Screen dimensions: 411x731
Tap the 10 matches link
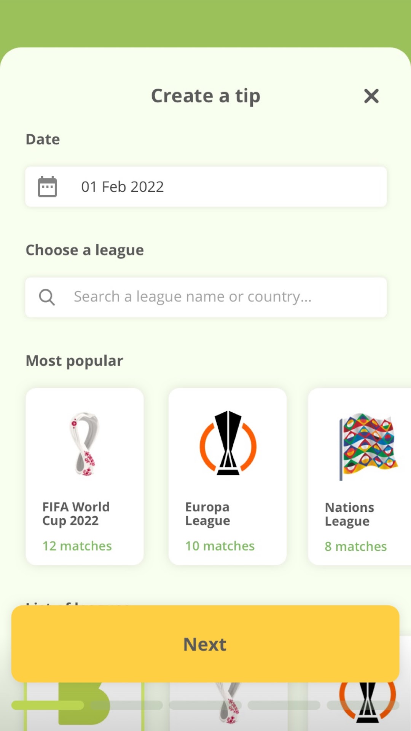220,546
